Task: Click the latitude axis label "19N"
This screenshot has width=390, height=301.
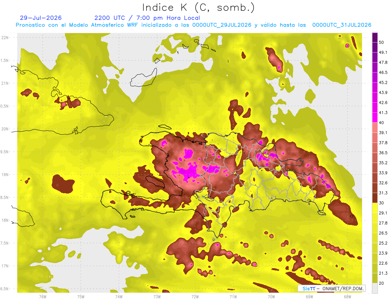Action: tap(5, 175)
